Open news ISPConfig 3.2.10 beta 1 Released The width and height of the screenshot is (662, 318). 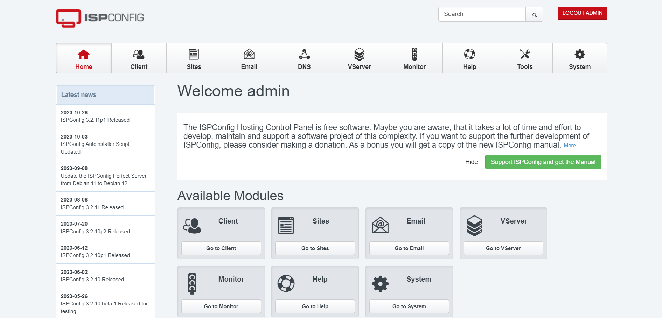(106, 303)
